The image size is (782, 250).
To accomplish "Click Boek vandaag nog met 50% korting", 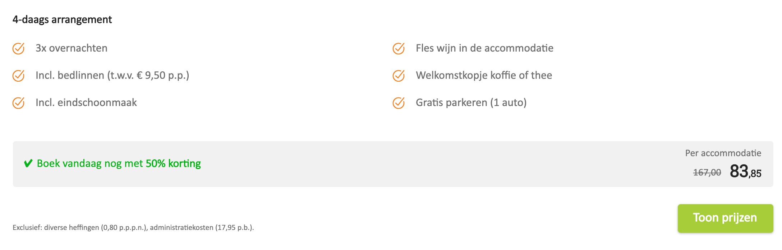I will pos(119,164).
